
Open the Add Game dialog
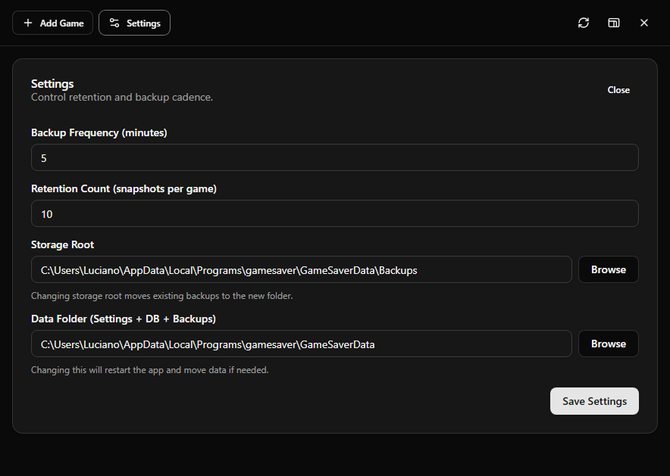click(x=52, y=23)
